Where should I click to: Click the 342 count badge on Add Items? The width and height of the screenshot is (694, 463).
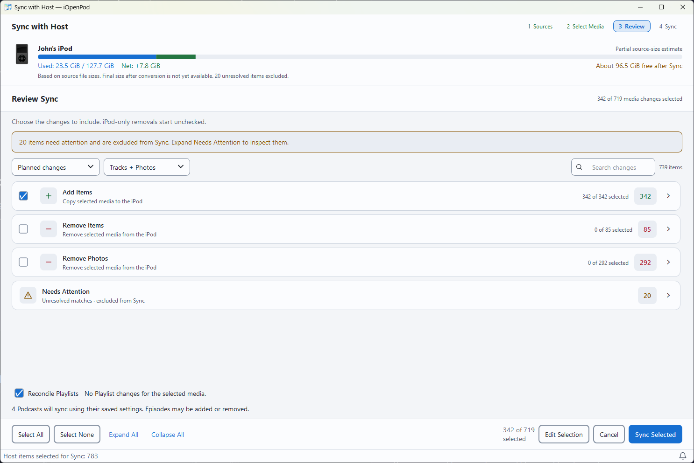pos(645,196)
